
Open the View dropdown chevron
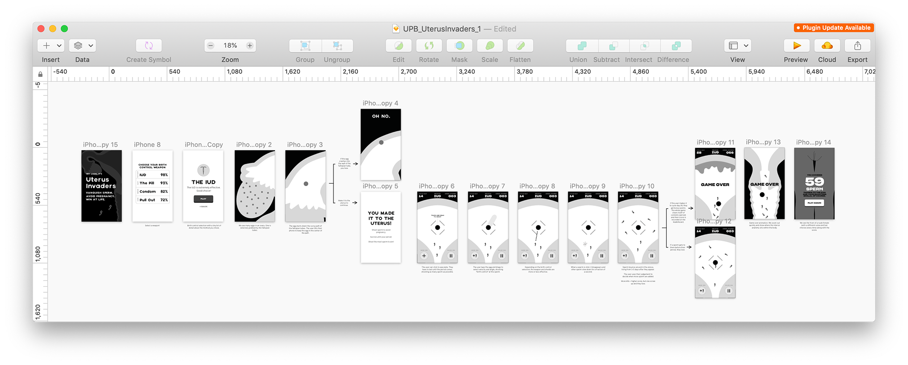pyautogui.click(x=746, y=46)
